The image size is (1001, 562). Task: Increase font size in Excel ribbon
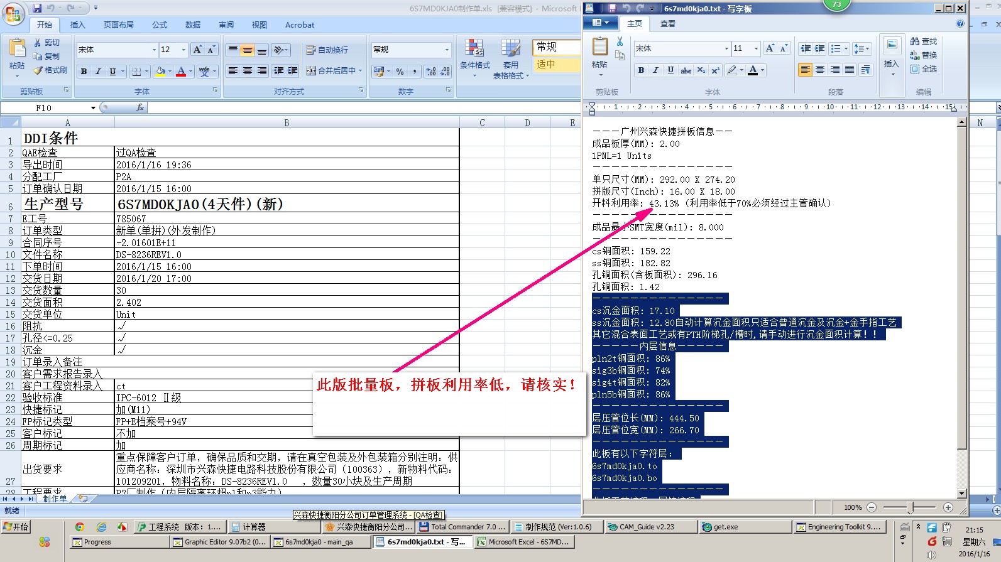197,50
